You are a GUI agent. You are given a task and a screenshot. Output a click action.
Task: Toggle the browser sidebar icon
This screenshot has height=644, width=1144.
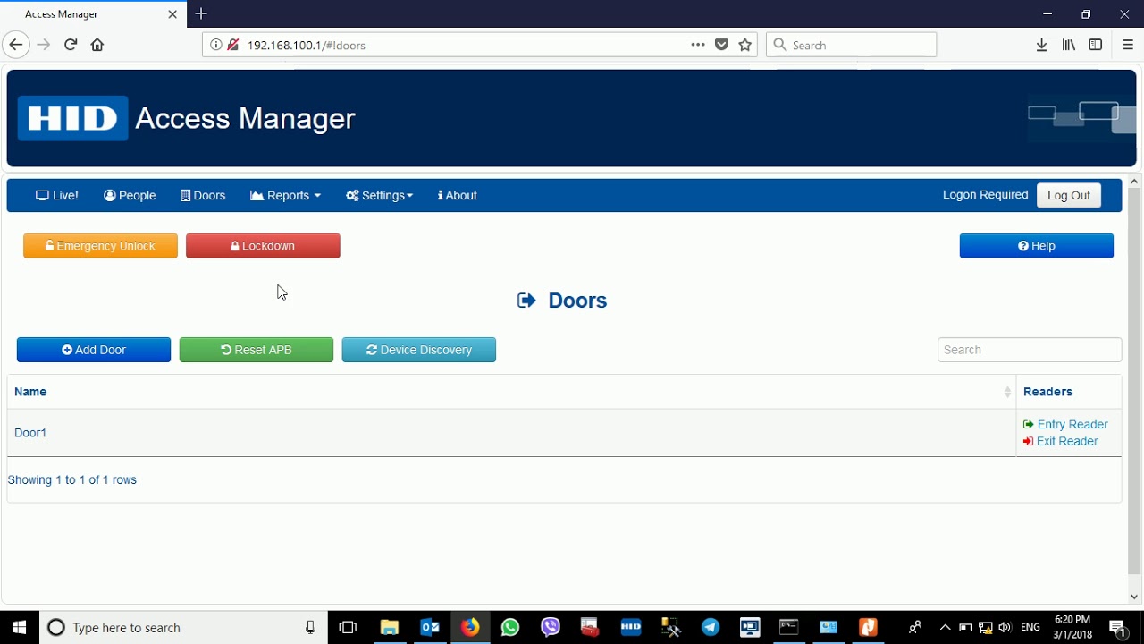pyautogui.click(x=1096, y=45)
